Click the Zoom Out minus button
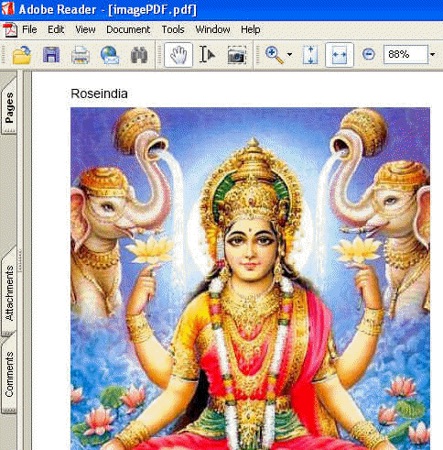This screenshot has width=443, height=450. pyautogui.click(x=369, y=54)
